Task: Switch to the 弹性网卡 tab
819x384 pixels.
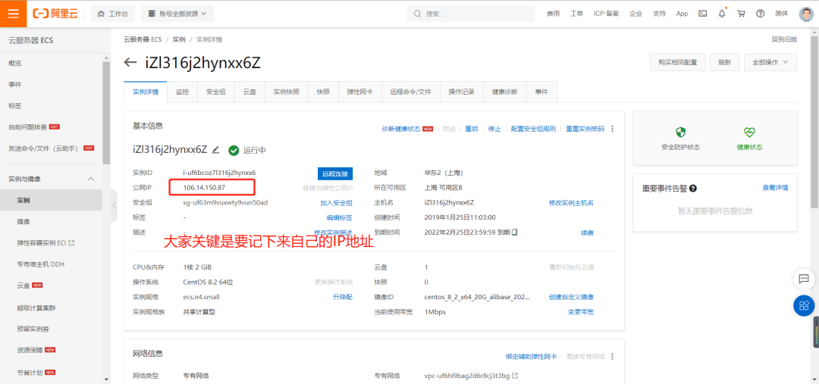Action: pos(360,92)
